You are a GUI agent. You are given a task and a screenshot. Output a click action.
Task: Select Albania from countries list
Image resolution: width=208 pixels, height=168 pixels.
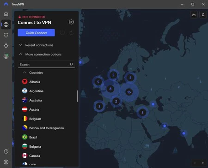click(35, 82)
